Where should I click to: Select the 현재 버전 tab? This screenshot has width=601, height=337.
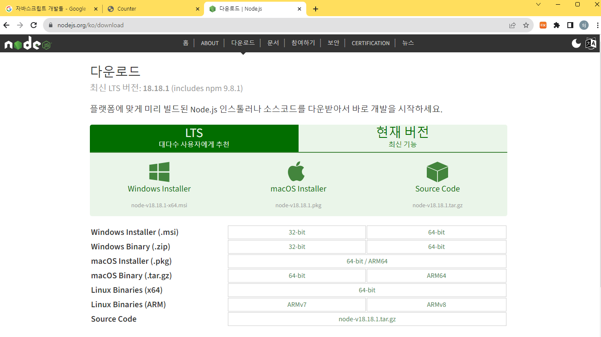click(403, 138)
